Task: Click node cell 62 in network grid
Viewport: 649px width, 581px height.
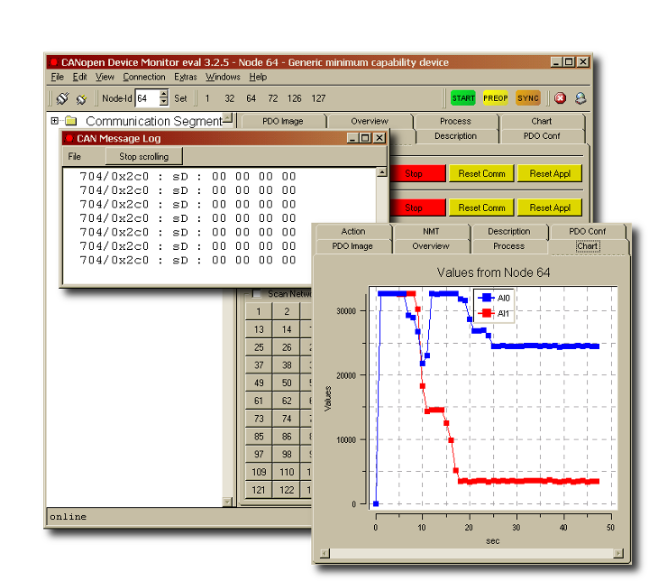Action: pos(287,401)
